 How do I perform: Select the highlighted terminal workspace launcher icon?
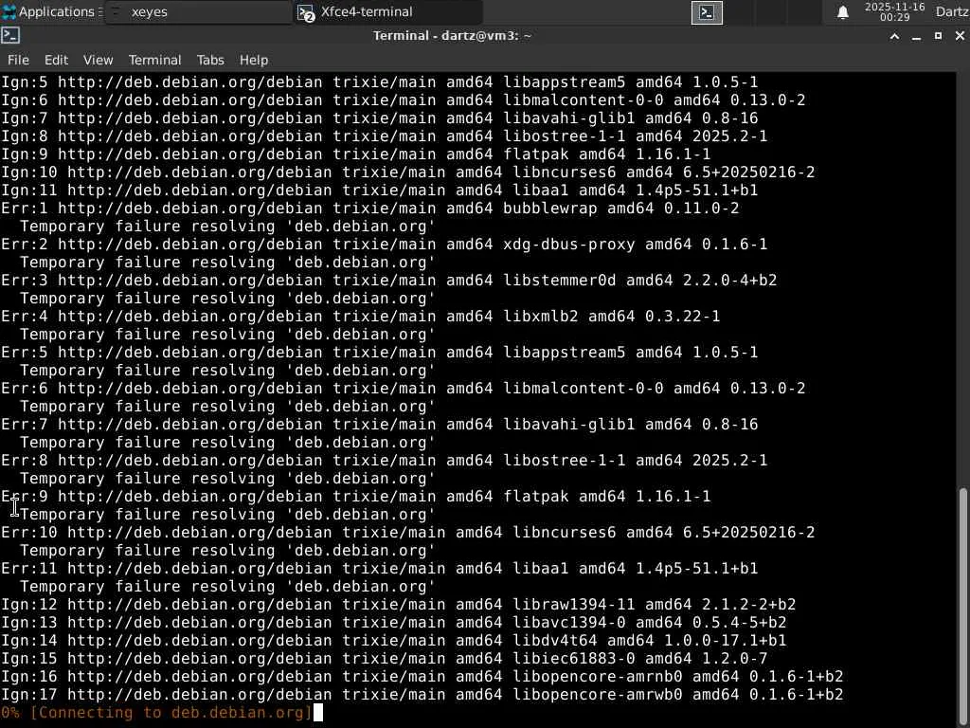pyautogui.click(x=707, y=12)
